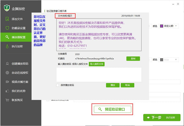
Task: Open the 自定义颜色 color dropdown
Action: 168,26
